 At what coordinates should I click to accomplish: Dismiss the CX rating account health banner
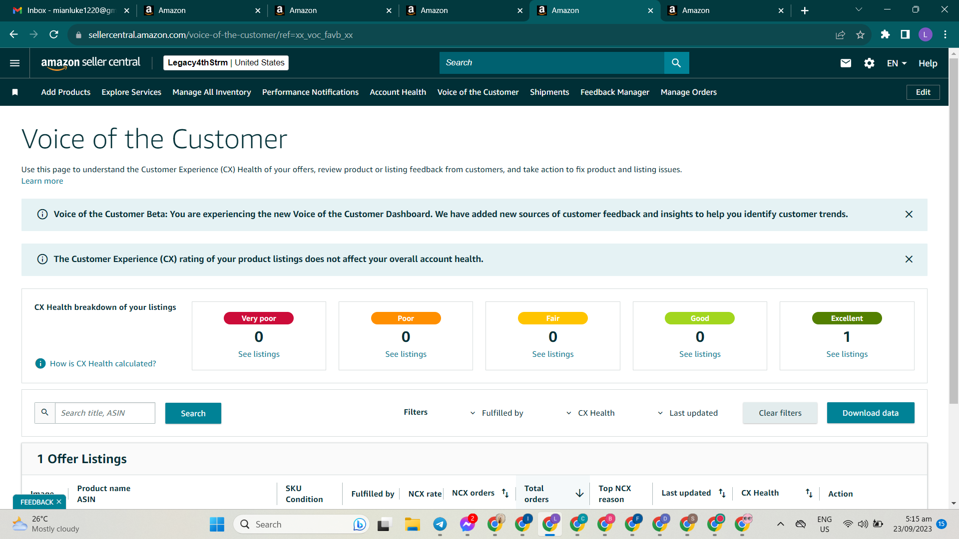(x=909, y=259)
